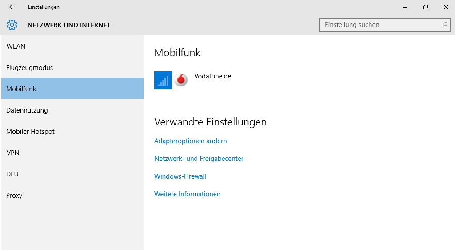Follow the Windows-Firewall link
Screen dimensions: 455x250
tap(180, 176)
